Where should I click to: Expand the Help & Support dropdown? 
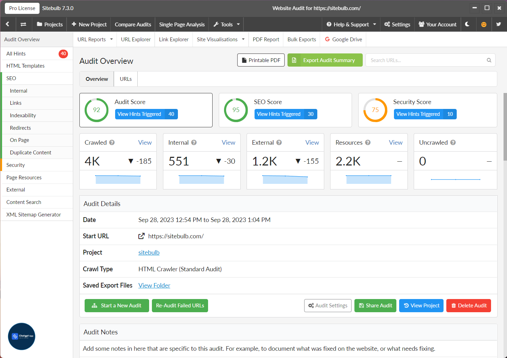pos(351,24)
